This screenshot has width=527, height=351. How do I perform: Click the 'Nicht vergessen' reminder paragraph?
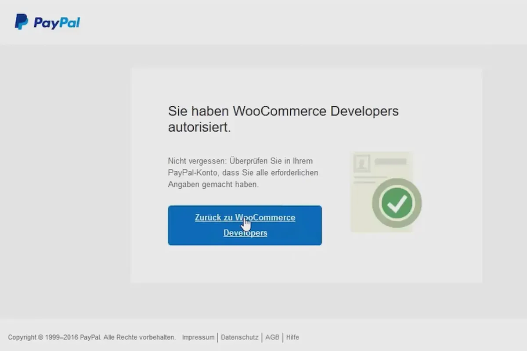[x=243, y=173]
